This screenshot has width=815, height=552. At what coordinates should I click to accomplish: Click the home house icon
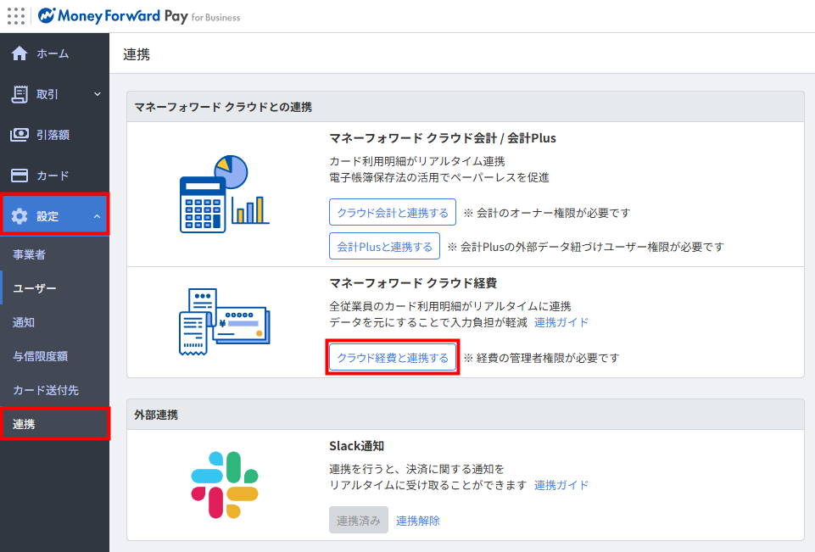(x=20, y=53)
